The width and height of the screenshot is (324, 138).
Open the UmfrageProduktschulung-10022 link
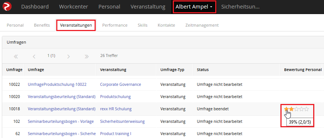tap(57, 84)
